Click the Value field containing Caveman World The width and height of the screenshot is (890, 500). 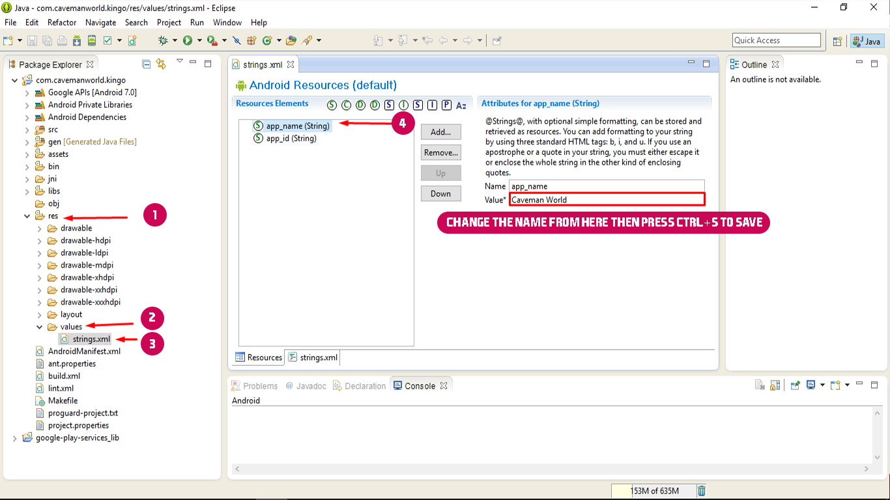point(606,200)
